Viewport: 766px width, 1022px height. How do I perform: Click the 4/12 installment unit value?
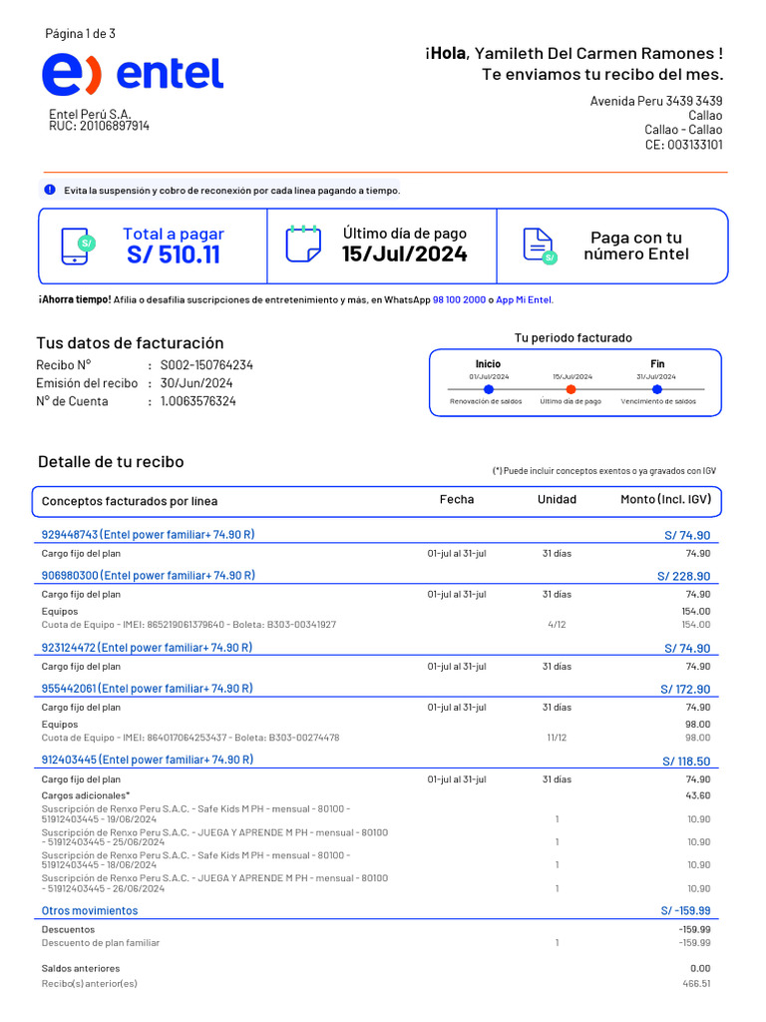[x=557, y=625]
